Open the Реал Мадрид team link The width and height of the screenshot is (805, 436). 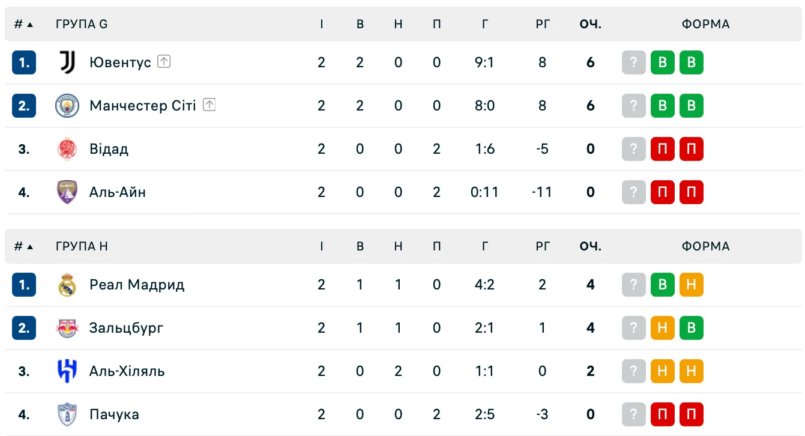pyautogui.click(x=137, y=285)
